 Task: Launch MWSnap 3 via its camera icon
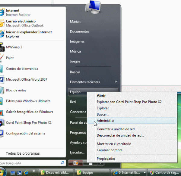click(x=2, y=47)
